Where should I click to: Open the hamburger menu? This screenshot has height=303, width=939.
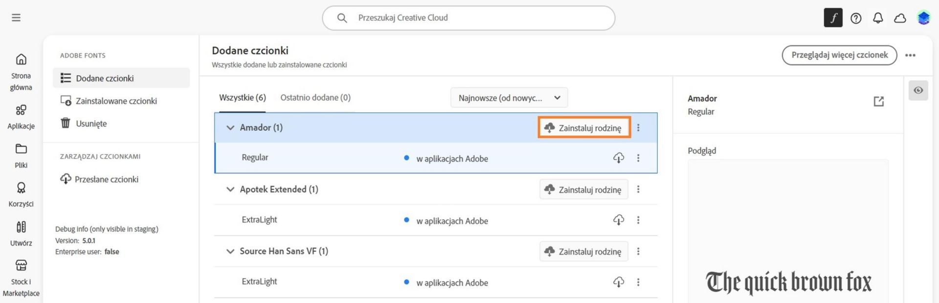point(16,18)
